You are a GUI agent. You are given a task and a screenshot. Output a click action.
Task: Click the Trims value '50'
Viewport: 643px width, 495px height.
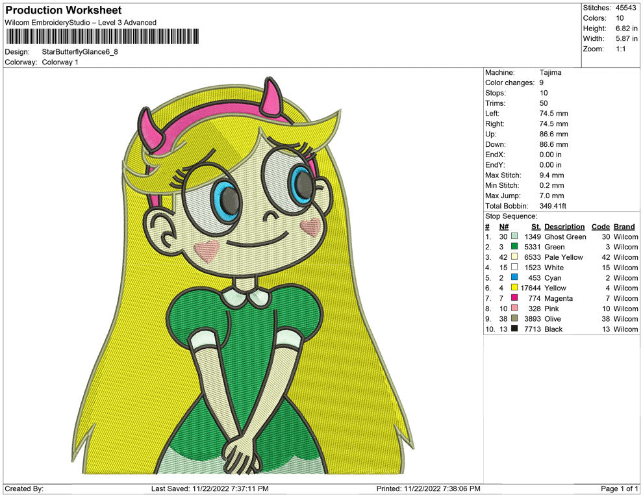[x=544, y=103]
